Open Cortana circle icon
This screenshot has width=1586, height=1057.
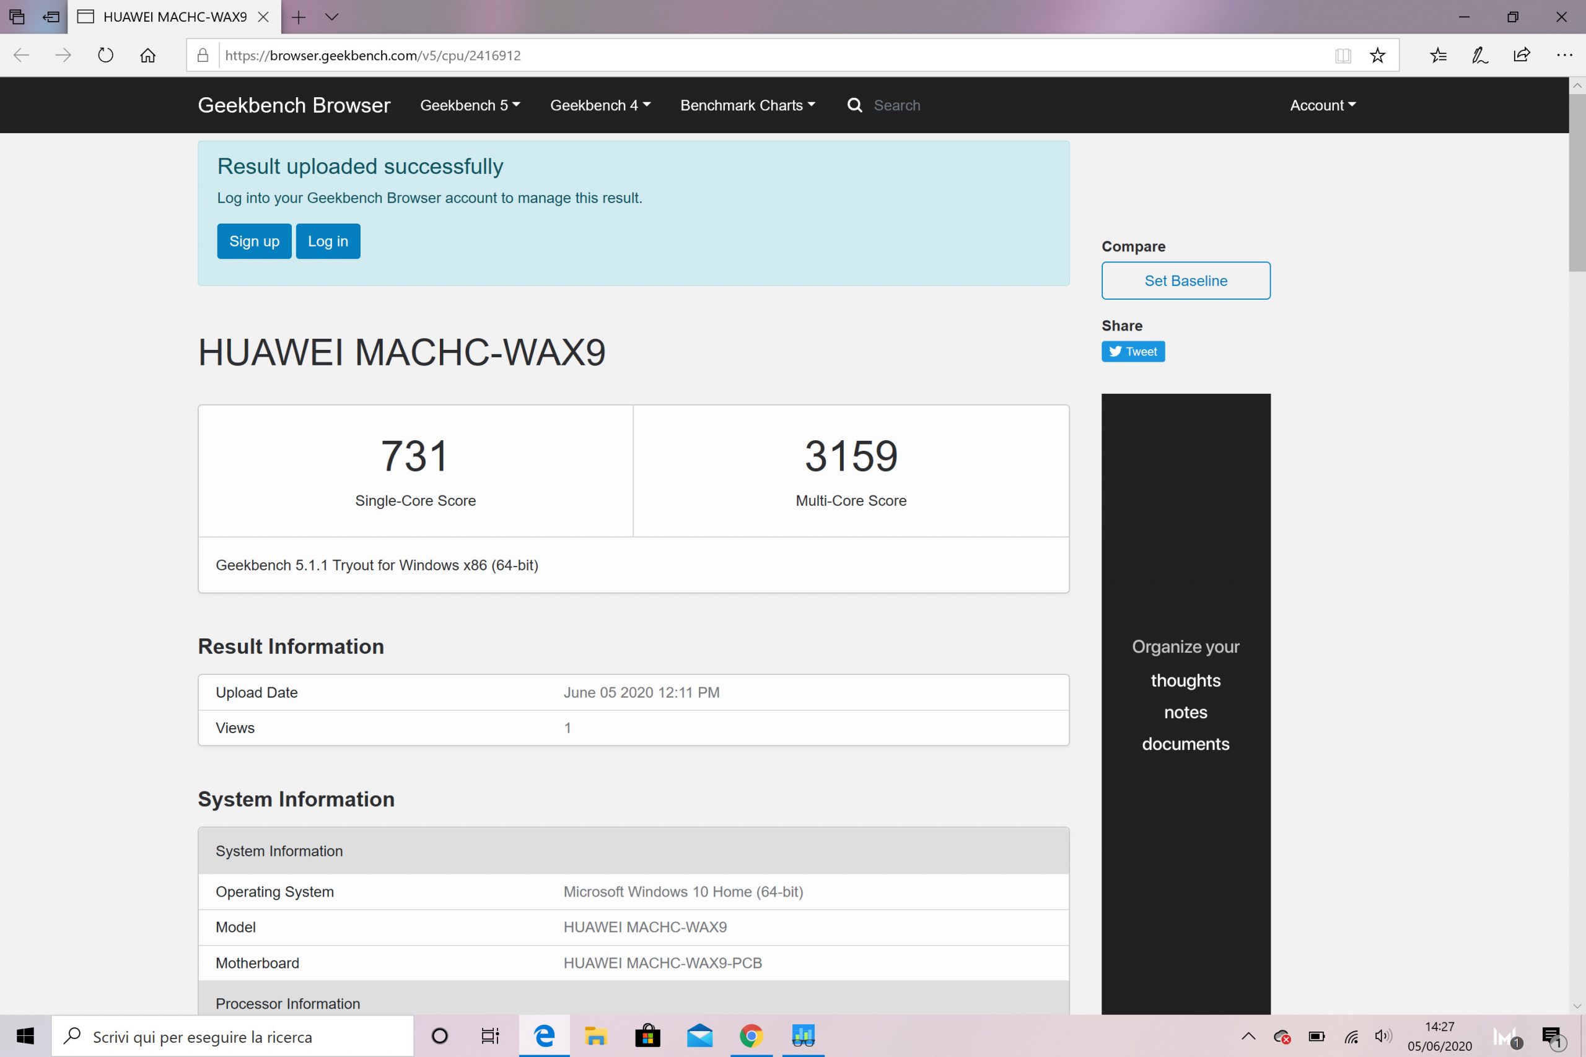(440, 1036)
